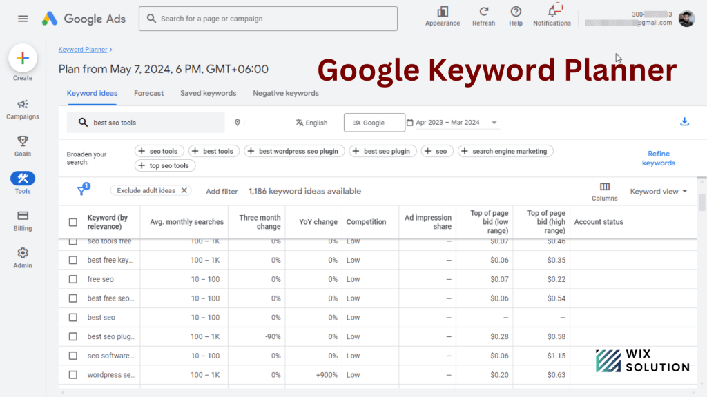This screenshot has width=707, height=397.
Task: Add the 'seo' suggestion chip
Action: [x=437, y=151]
